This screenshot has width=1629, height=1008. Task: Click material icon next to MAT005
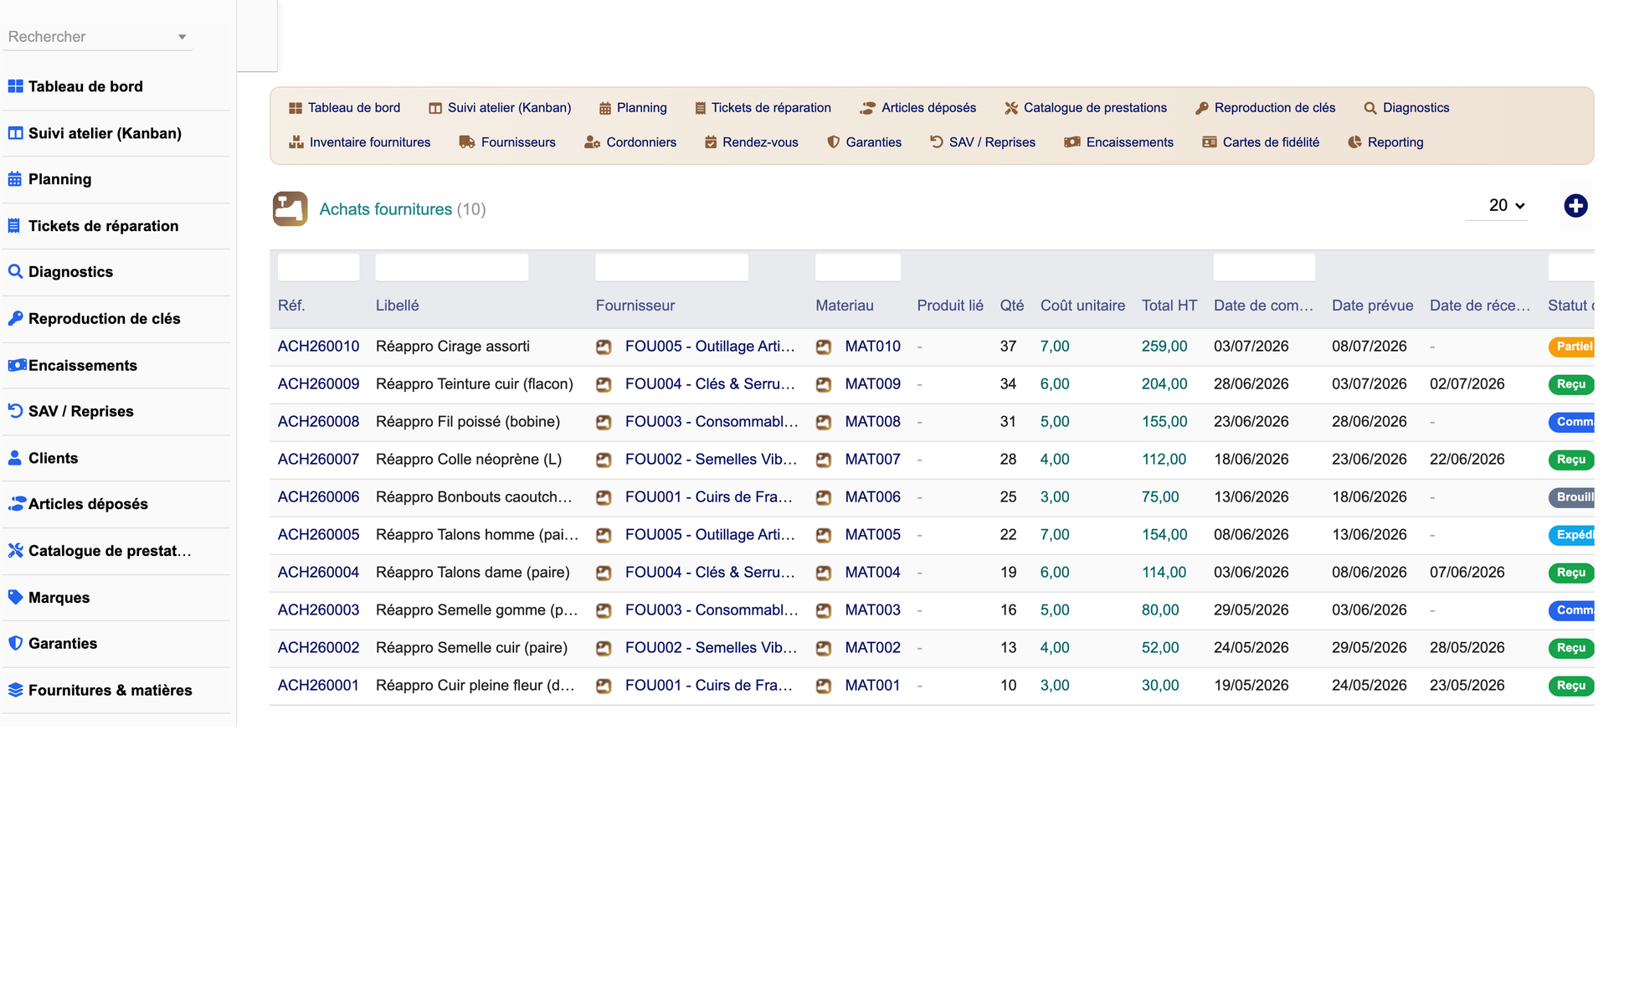pos(824,536)
